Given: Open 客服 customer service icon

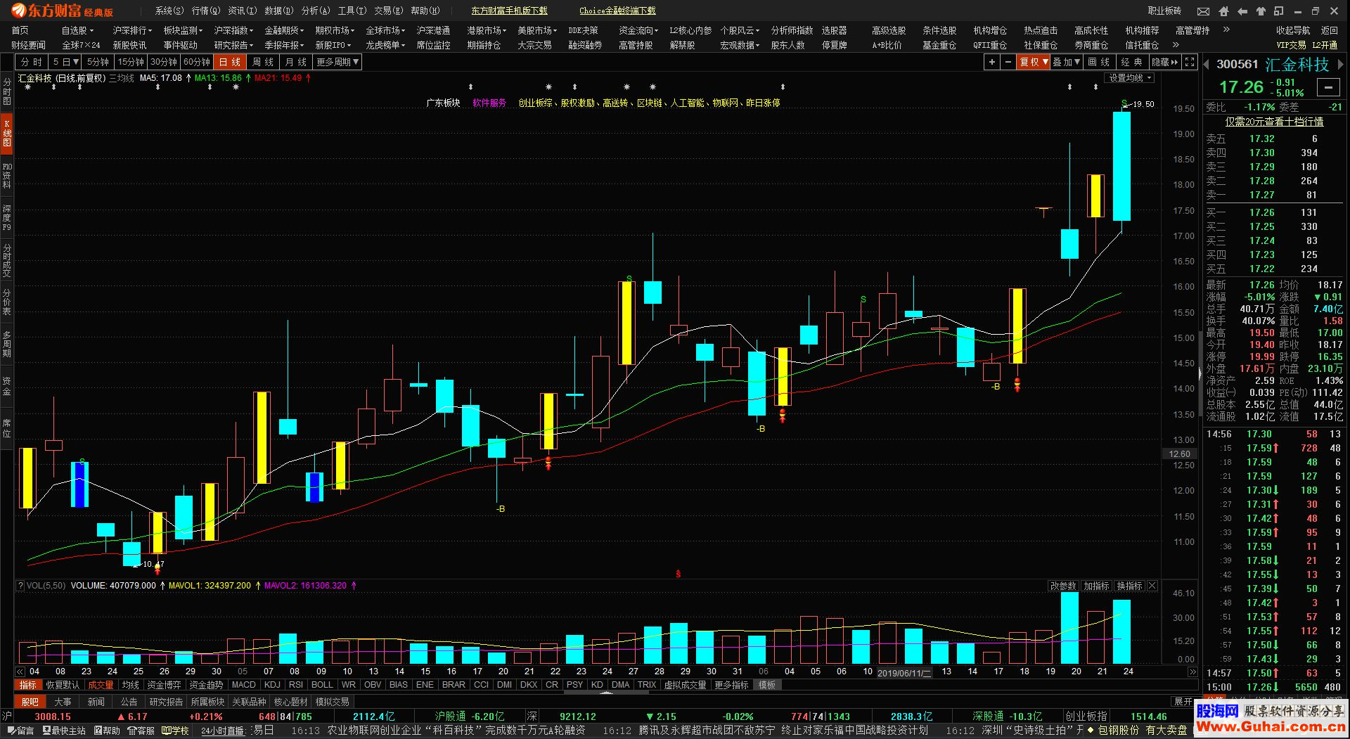Looking at the screenshot, I should point(141,731).
